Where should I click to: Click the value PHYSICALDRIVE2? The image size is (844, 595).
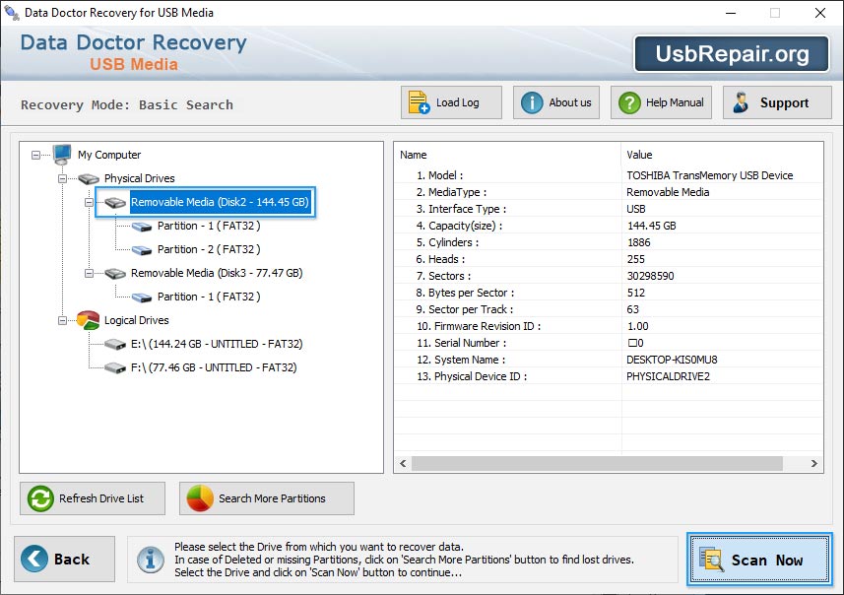pyautogui.click(x=668, y=376)
